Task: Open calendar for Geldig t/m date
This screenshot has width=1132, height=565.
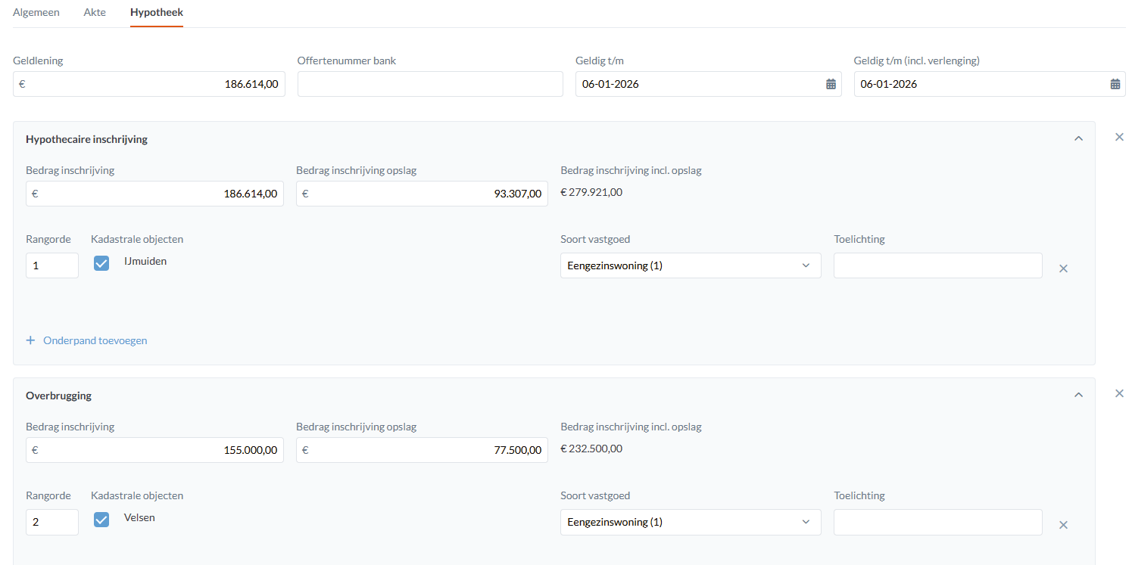Action: 831,84
